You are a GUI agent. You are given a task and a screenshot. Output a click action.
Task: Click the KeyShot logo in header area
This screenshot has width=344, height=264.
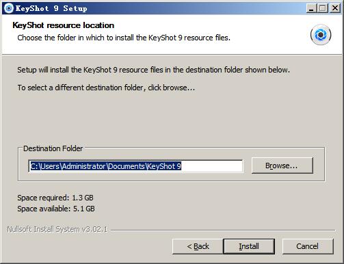coord(321,35)
